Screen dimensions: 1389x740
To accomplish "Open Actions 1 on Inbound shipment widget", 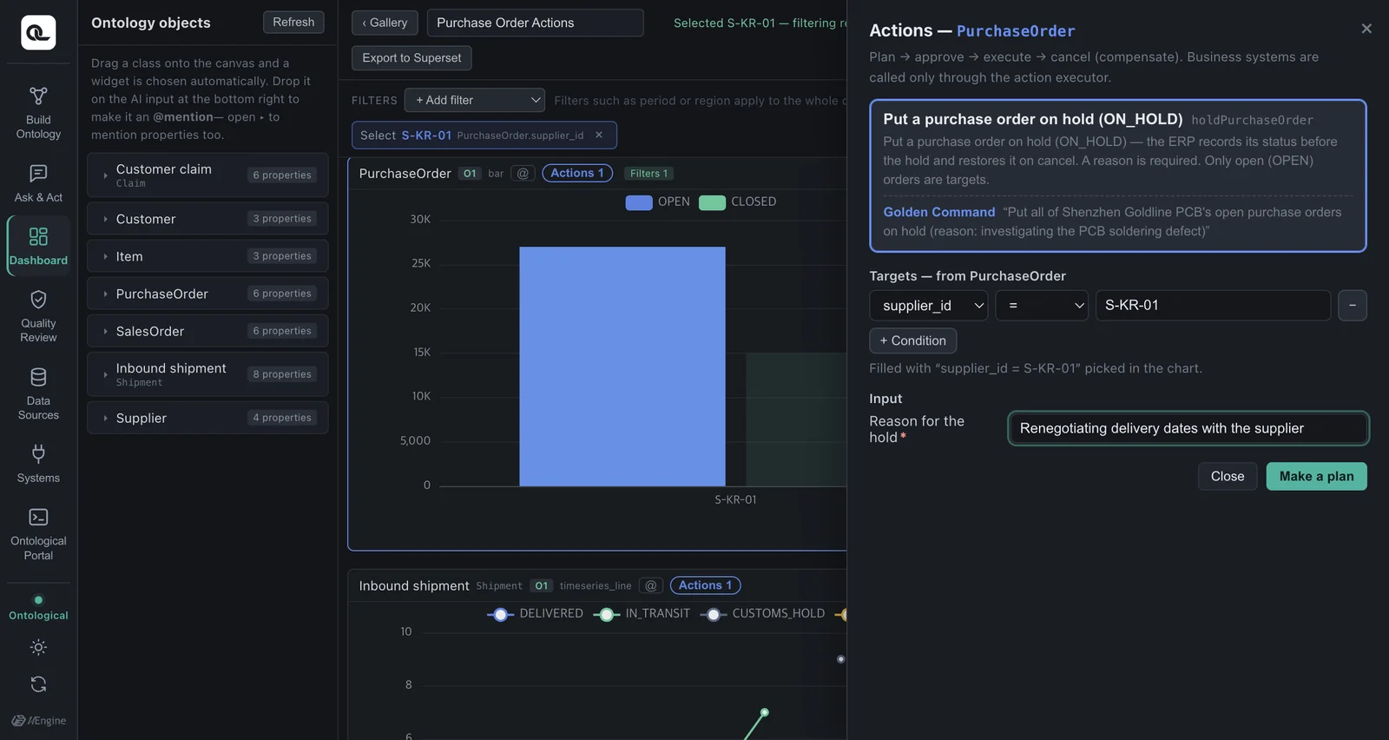I will [x=705, y=585].
